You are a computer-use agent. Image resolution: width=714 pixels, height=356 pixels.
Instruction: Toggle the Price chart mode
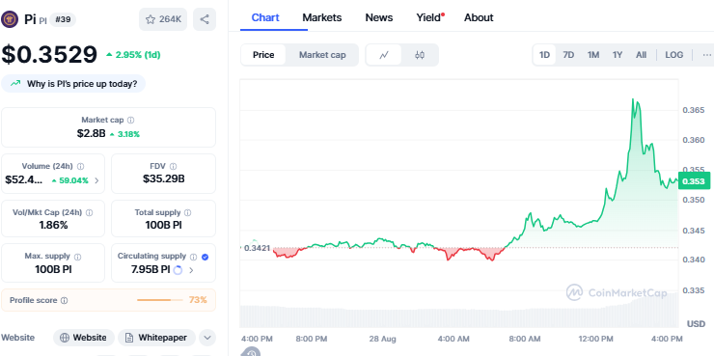pos(263,55)
